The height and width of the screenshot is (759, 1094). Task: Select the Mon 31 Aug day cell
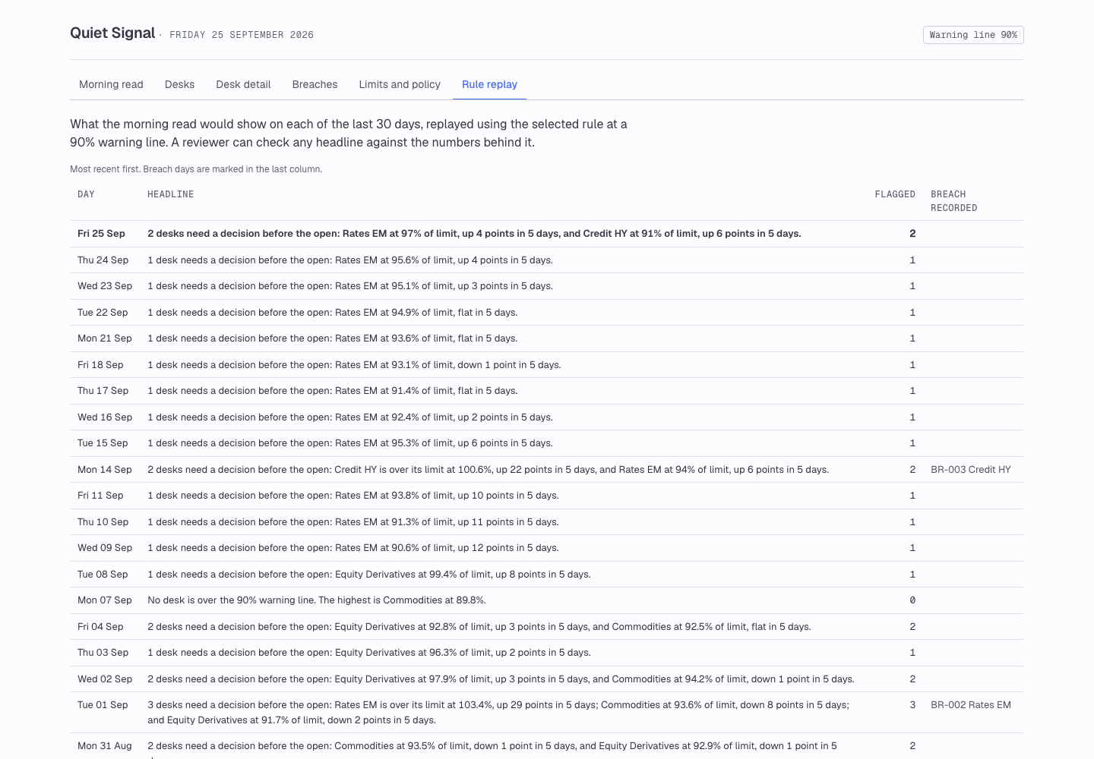(x=105, y=746)
